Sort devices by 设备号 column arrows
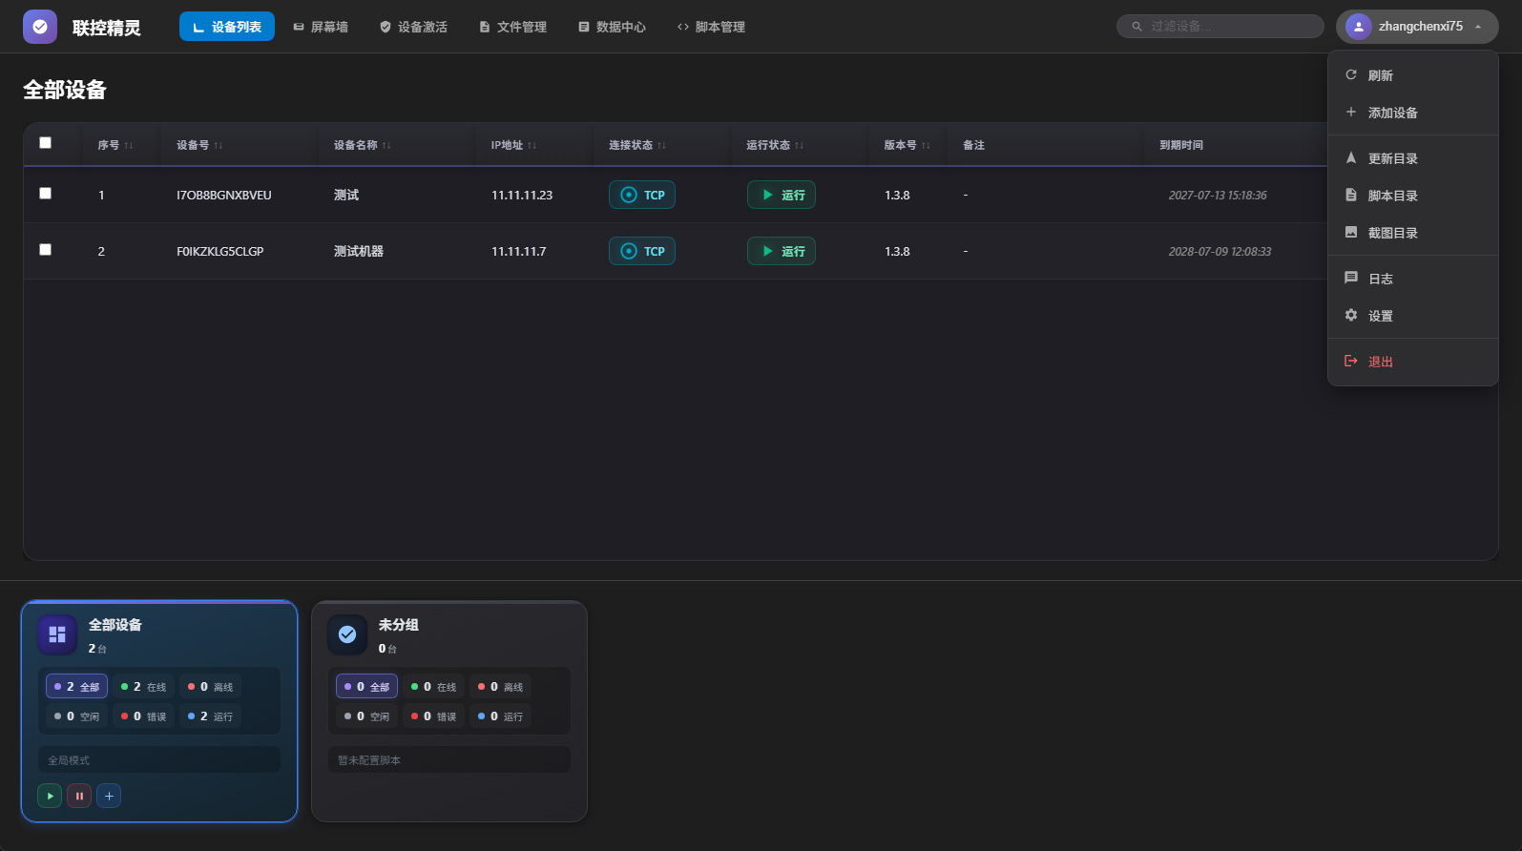Viewport: 1522px width, 851px height. pyautogui.click(x=219, y=145)
